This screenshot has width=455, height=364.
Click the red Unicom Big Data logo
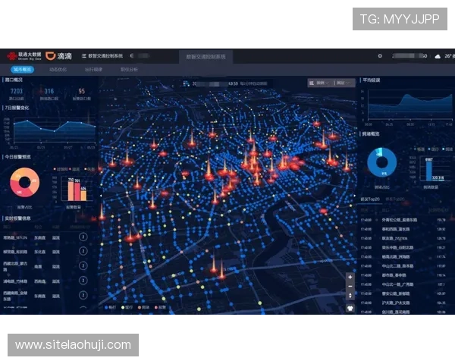[11, 55]
